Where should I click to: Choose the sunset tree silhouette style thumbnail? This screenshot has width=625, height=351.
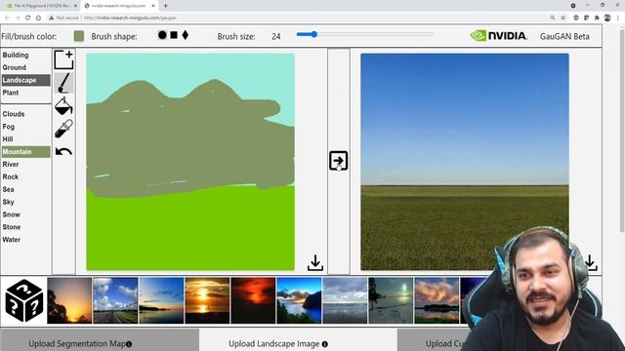69,300
